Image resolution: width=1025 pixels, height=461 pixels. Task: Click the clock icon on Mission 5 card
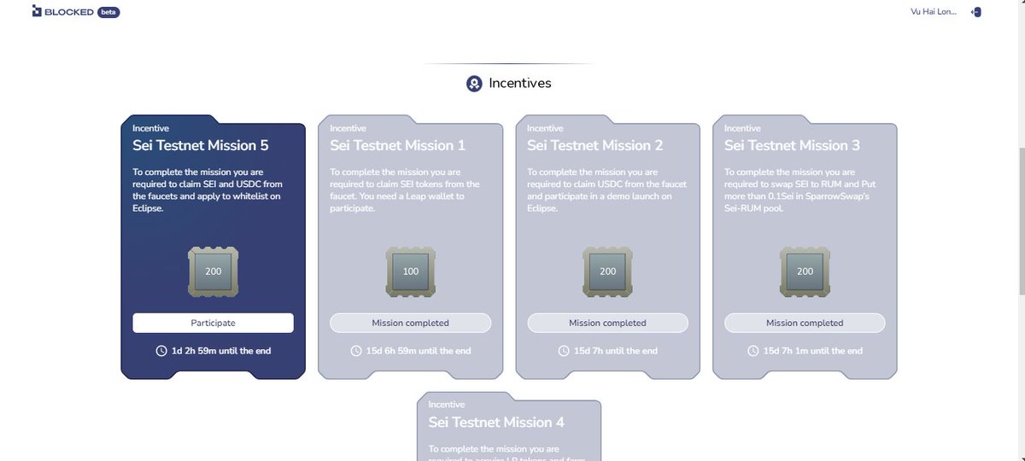[161, 351]
